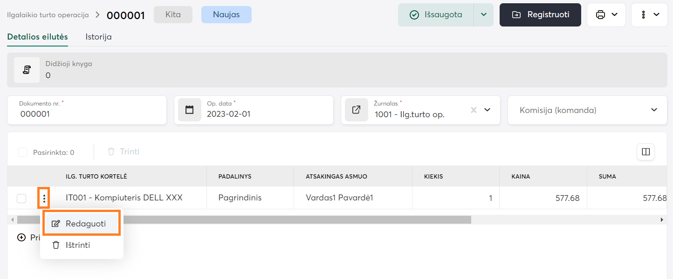Open the Op. data calendar icon
The width and height of the screenshot is (673, 279).
pos(189,110)
